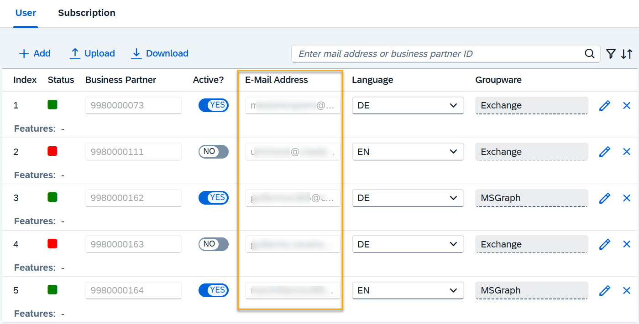
Task: Click the search magnifier icon
Action: pyautogui.click(x=589, y=54)
